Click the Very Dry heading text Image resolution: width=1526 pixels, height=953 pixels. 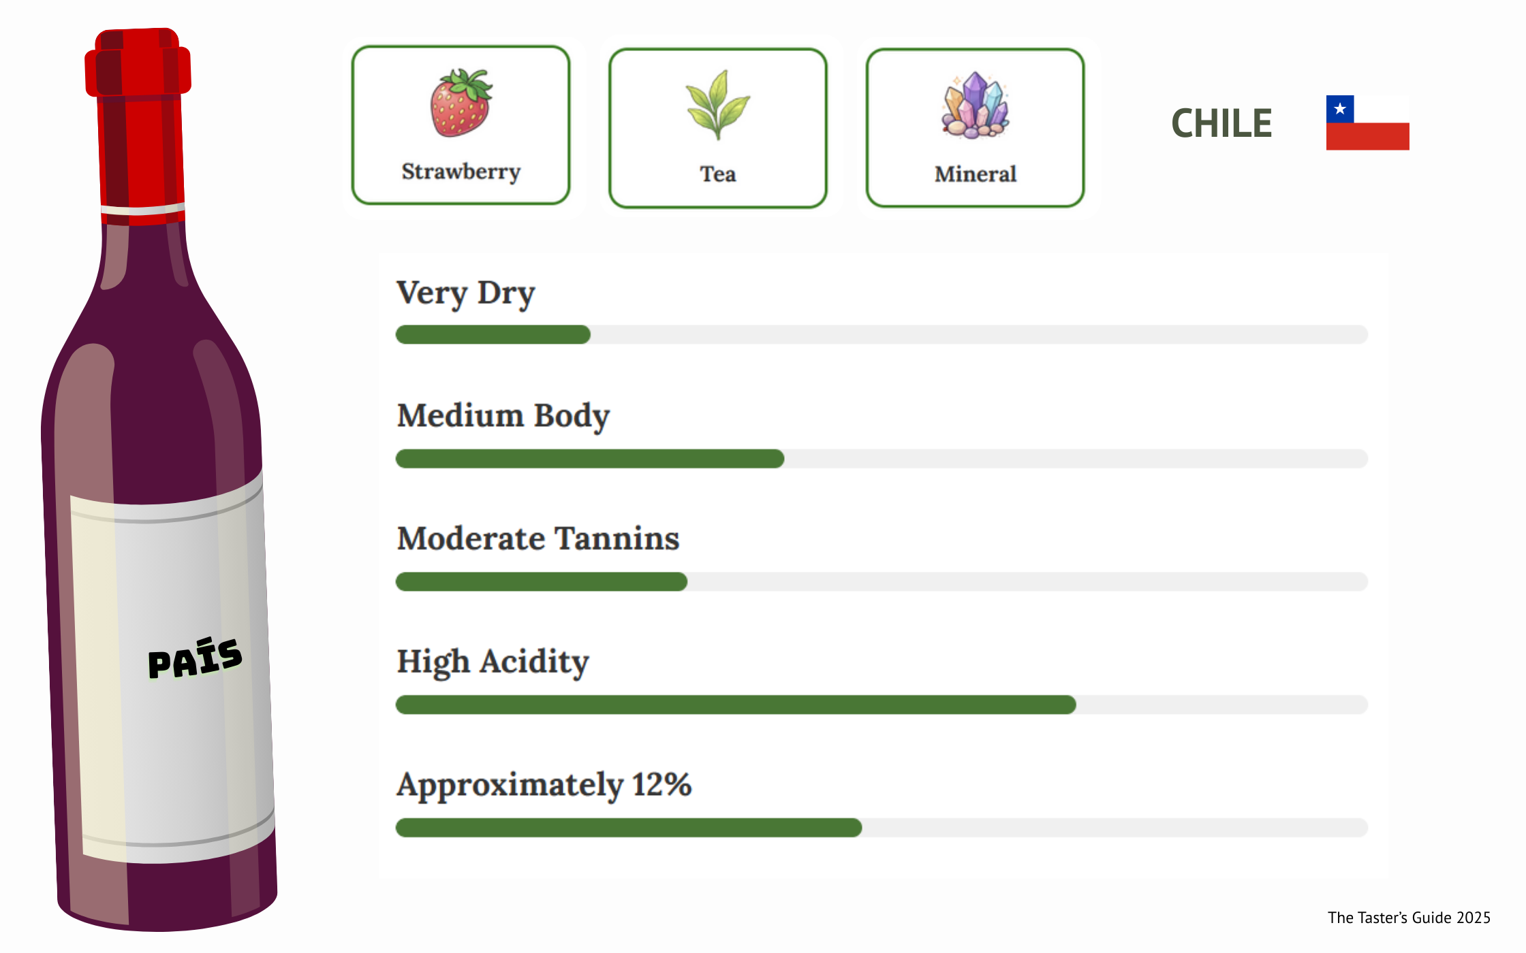pyautogui.click(x=466, y=293)
